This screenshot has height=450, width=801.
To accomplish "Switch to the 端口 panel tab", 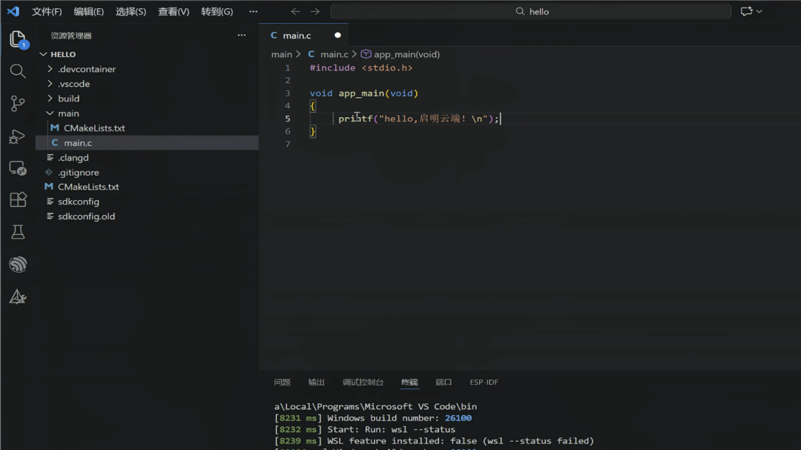I will point(444,382).
